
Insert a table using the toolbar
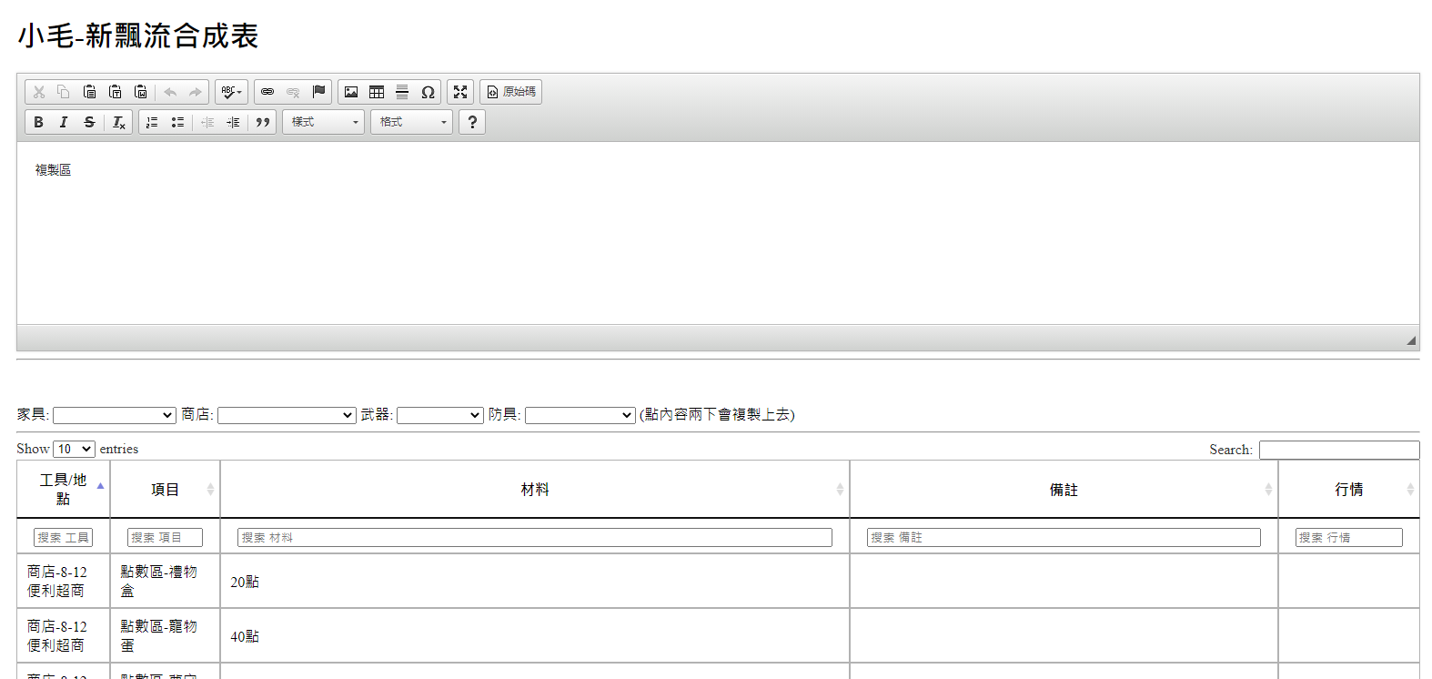click(x=377, y=92)
